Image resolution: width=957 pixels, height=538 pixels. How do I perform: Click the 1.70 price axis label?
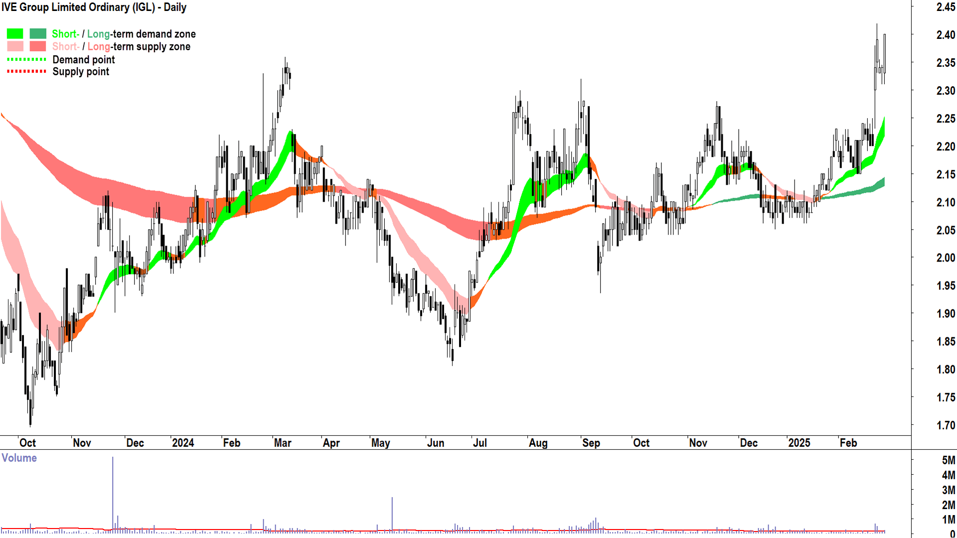tap(945, 425)
